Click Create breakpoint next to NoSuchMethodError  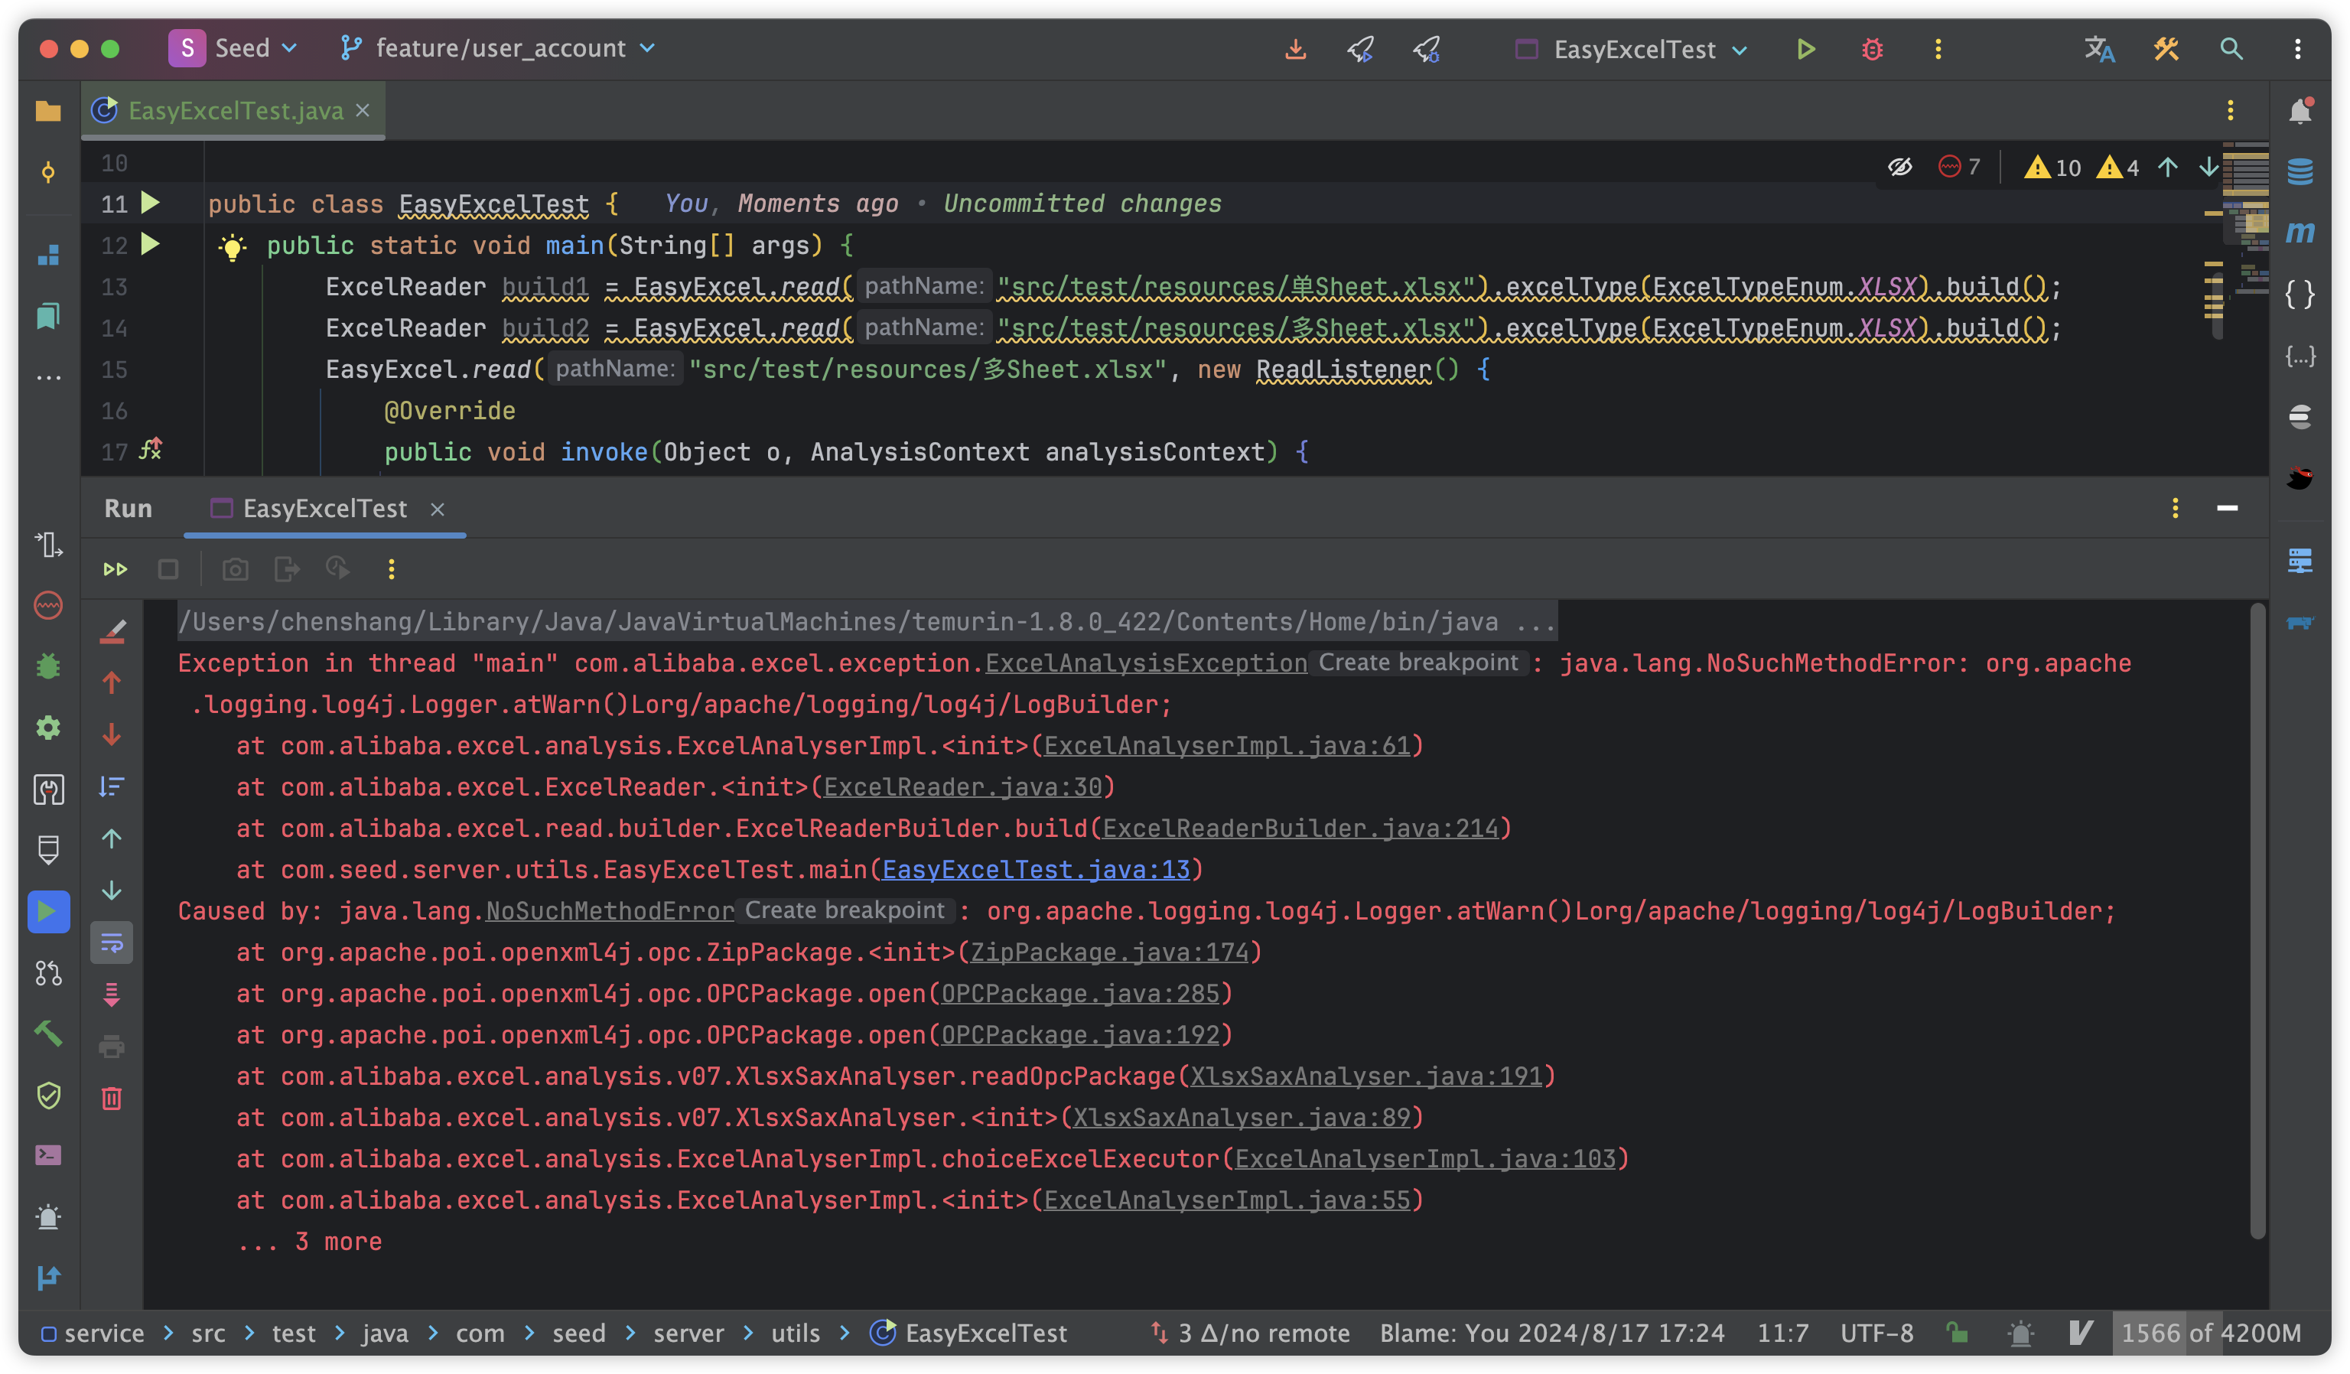pyautogui.click(x=844, y=910)
